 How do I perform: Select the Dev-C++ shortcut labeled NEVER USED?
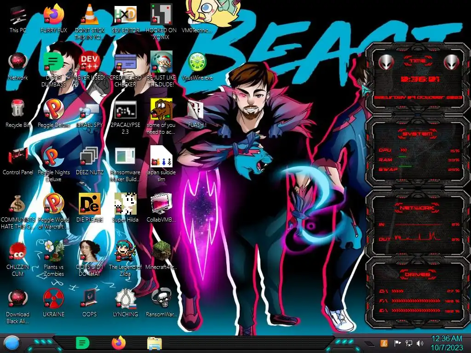pos(89,63)
